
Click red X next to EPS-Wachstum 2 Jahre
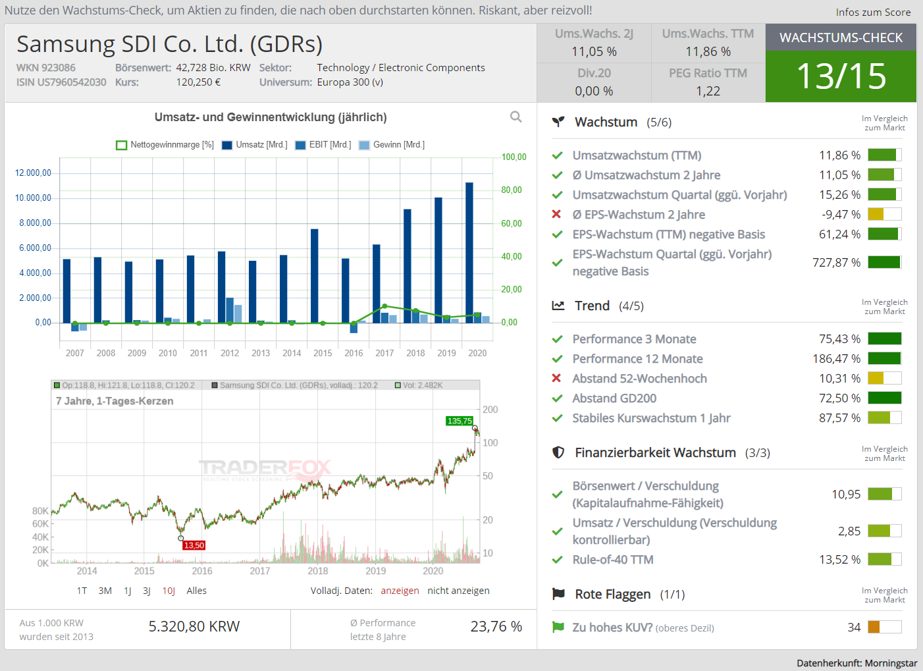557,214
